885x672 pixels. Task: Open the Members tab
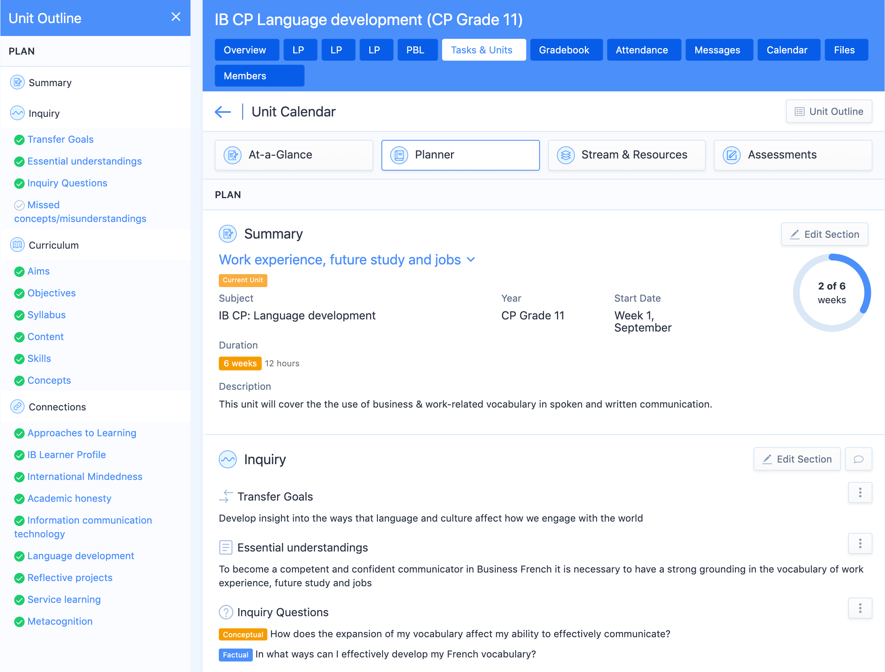coord(259,76)
